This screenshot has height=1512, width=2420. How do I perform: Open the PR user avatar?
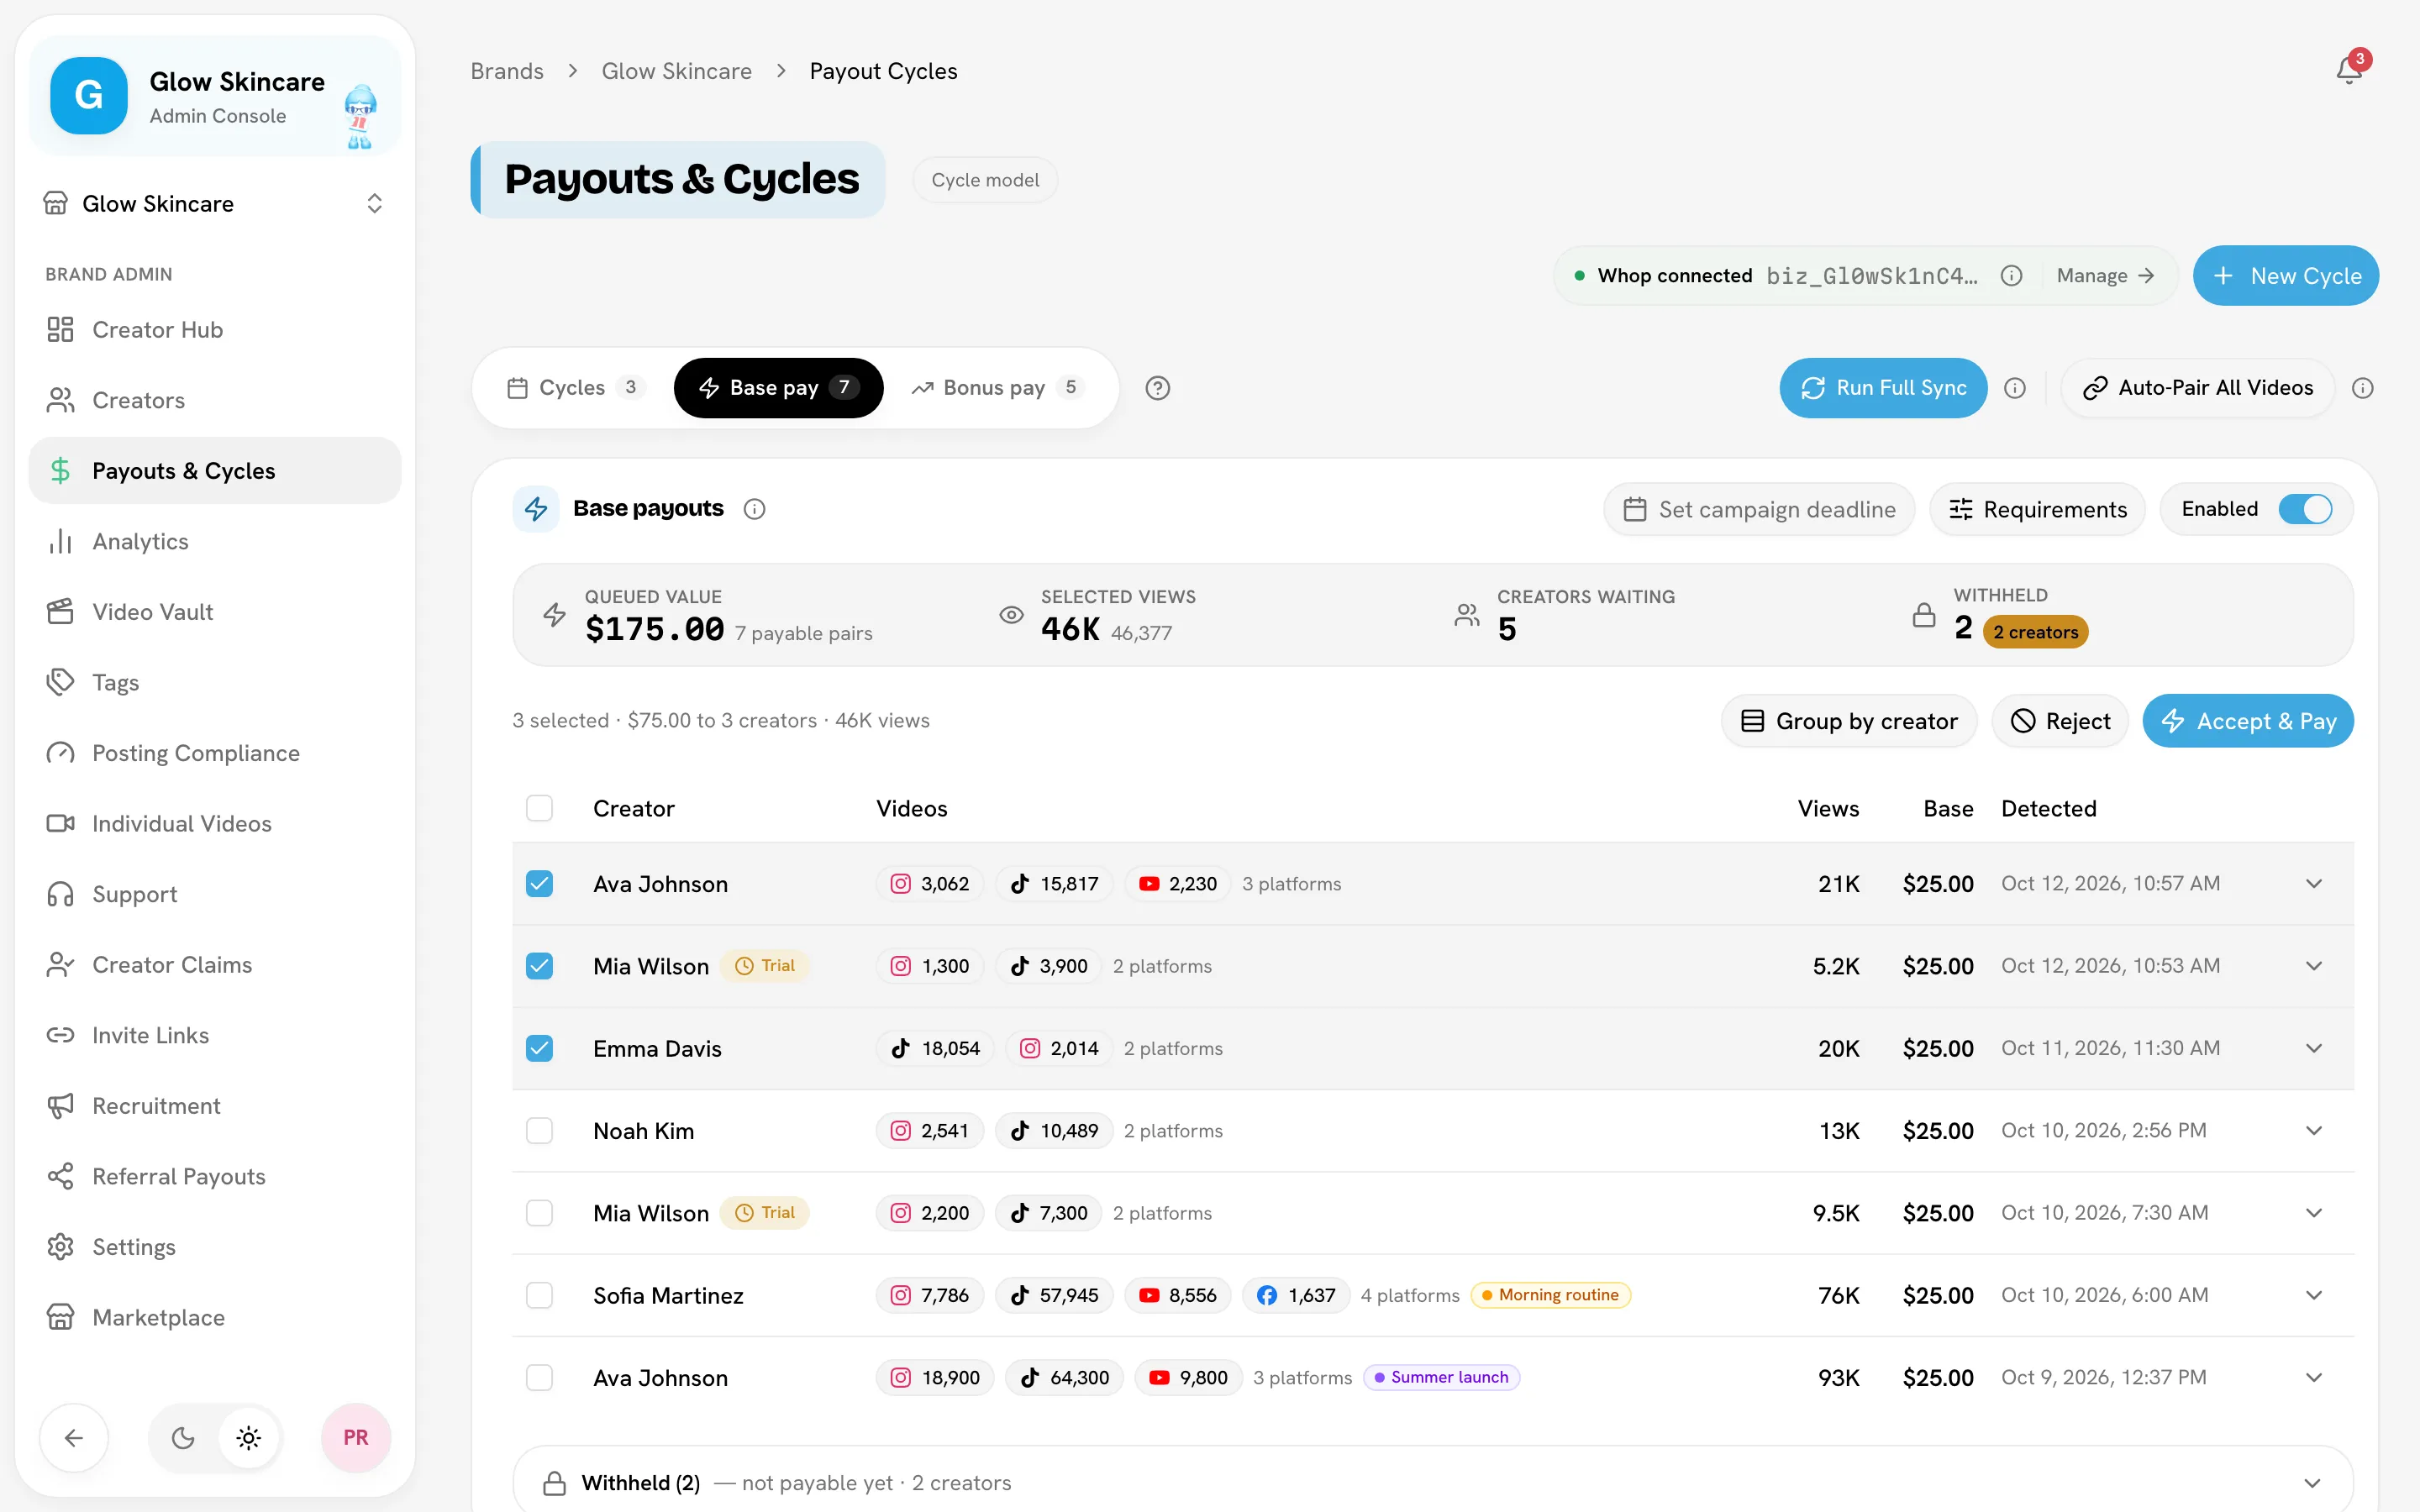[356, 1438]
